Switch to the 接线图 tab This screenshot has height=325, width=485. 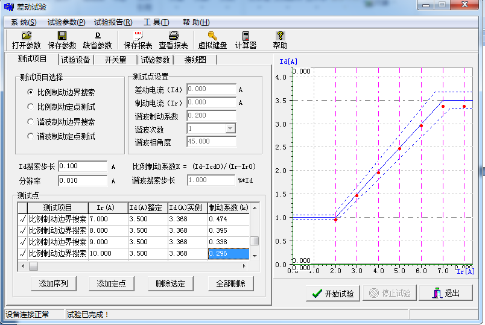[x=195, y=60]
